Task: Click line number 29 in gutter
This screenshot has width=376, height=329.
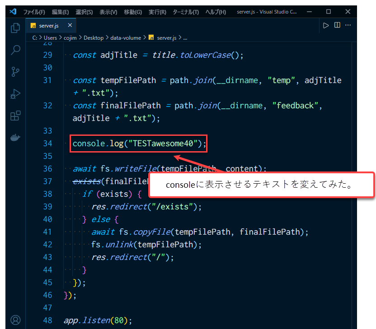Action: (47, 55)
